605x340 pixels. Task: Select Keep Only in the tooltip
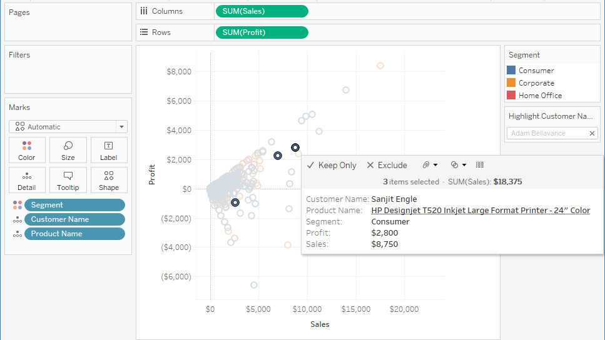click(x=332, y=165)
